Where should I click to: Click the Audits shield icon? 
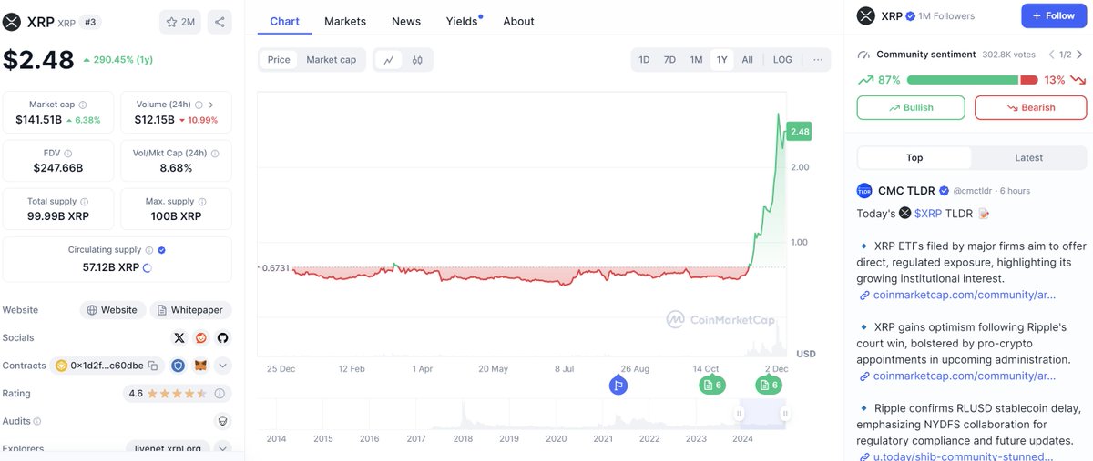coord(221,422)
